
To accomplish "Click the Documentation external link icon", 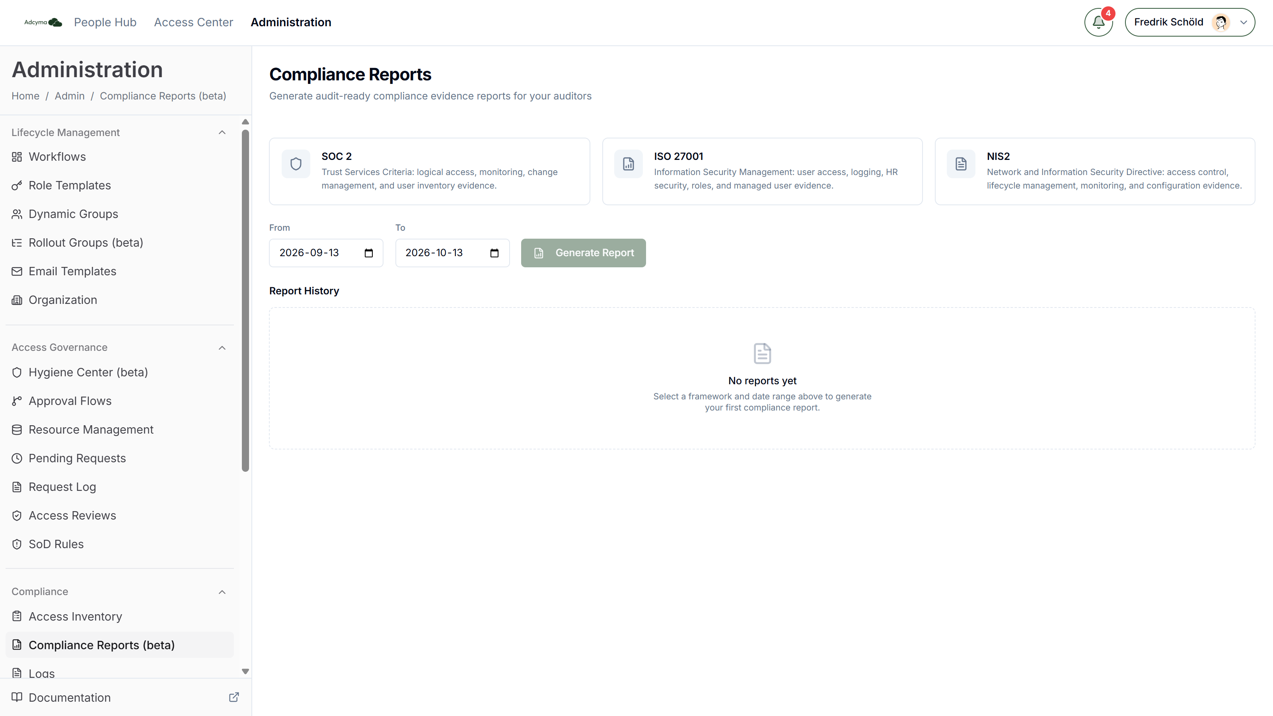I will 234,697.
